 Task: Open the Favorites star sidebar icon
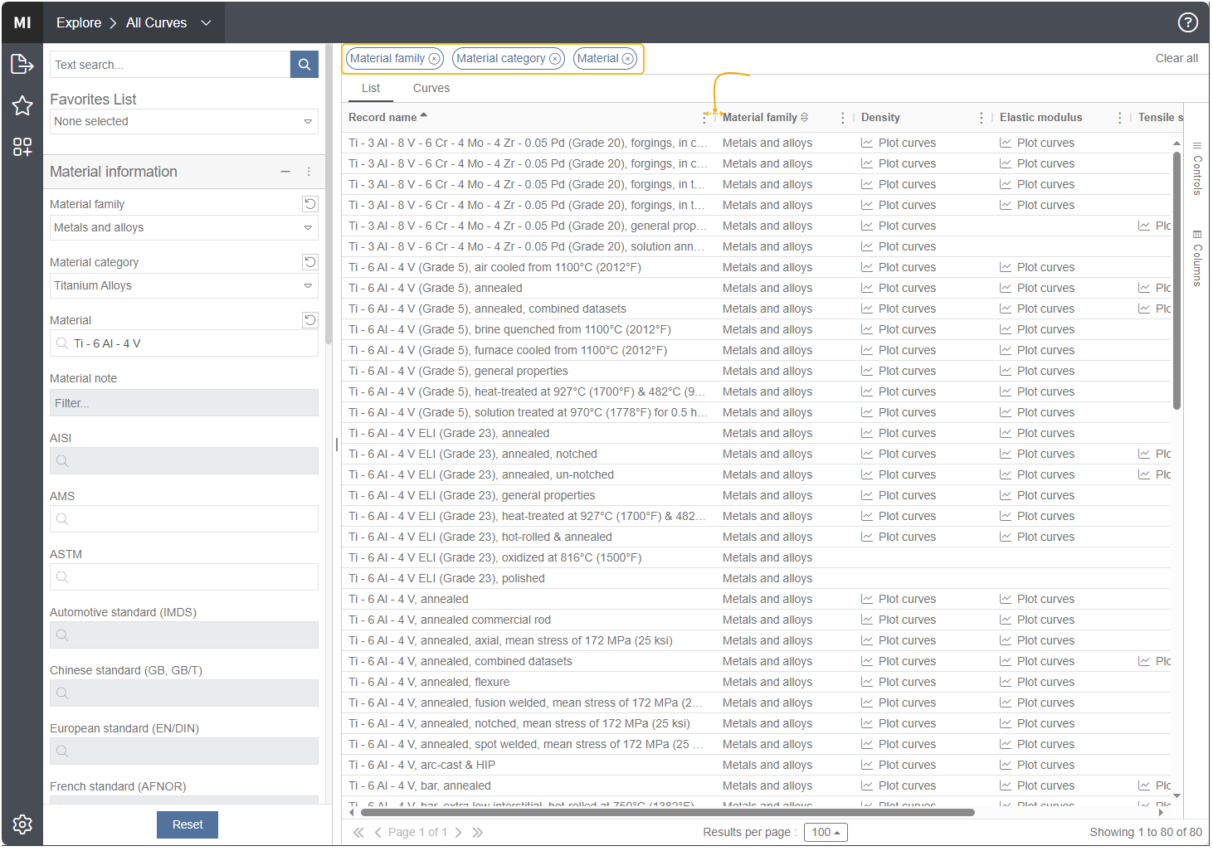coord(22,105)
